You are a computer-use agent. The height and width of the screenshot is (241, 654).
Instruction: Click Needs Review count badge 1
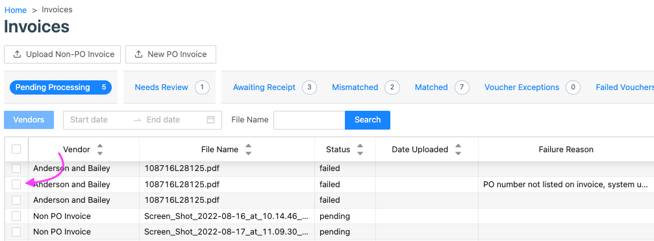pyautogui.click(x=202, y=87)
